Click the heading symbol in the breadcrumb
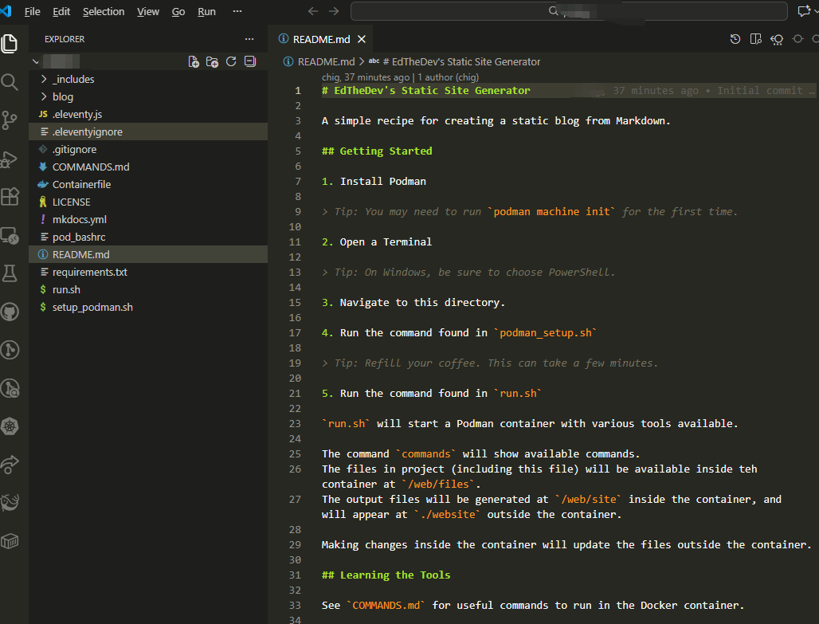The height and width of the screenshot is (624, 819). coord(461,61)
